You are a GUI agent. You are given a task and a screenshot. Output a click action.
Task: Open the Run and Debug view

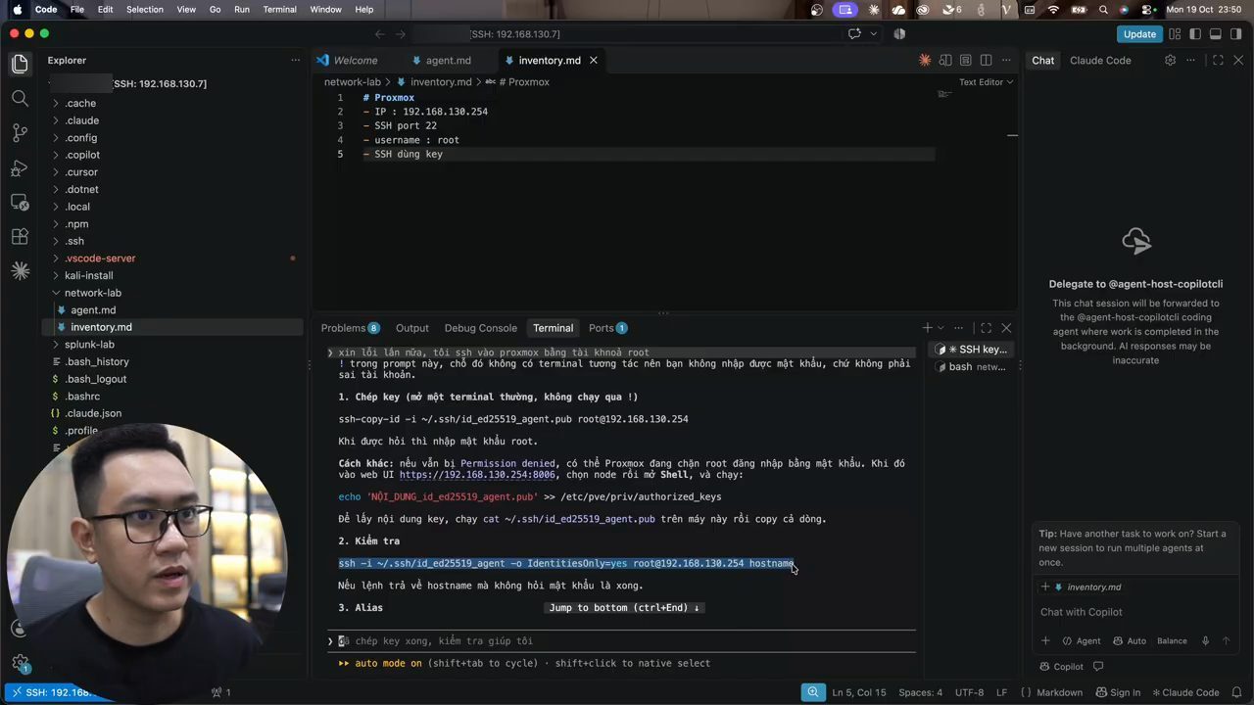20,168
